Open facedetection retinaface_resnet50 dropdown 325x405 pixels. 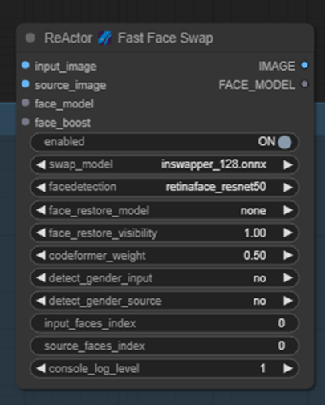click(165, 187)
